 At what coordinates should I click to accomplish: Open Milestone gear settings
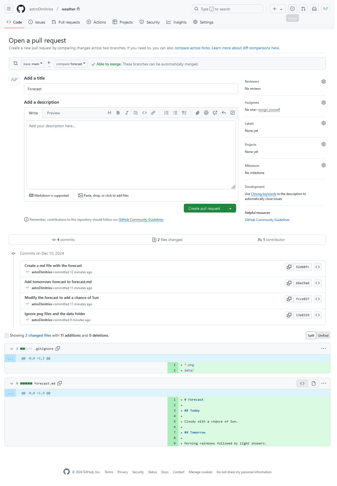click(324, 165)
